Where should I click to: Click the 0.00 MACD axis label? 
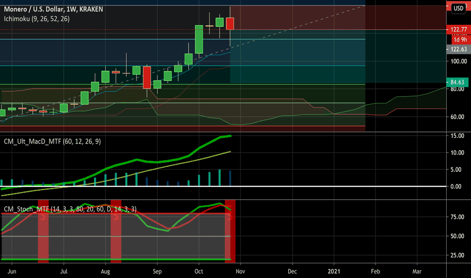tap(456, 187)
